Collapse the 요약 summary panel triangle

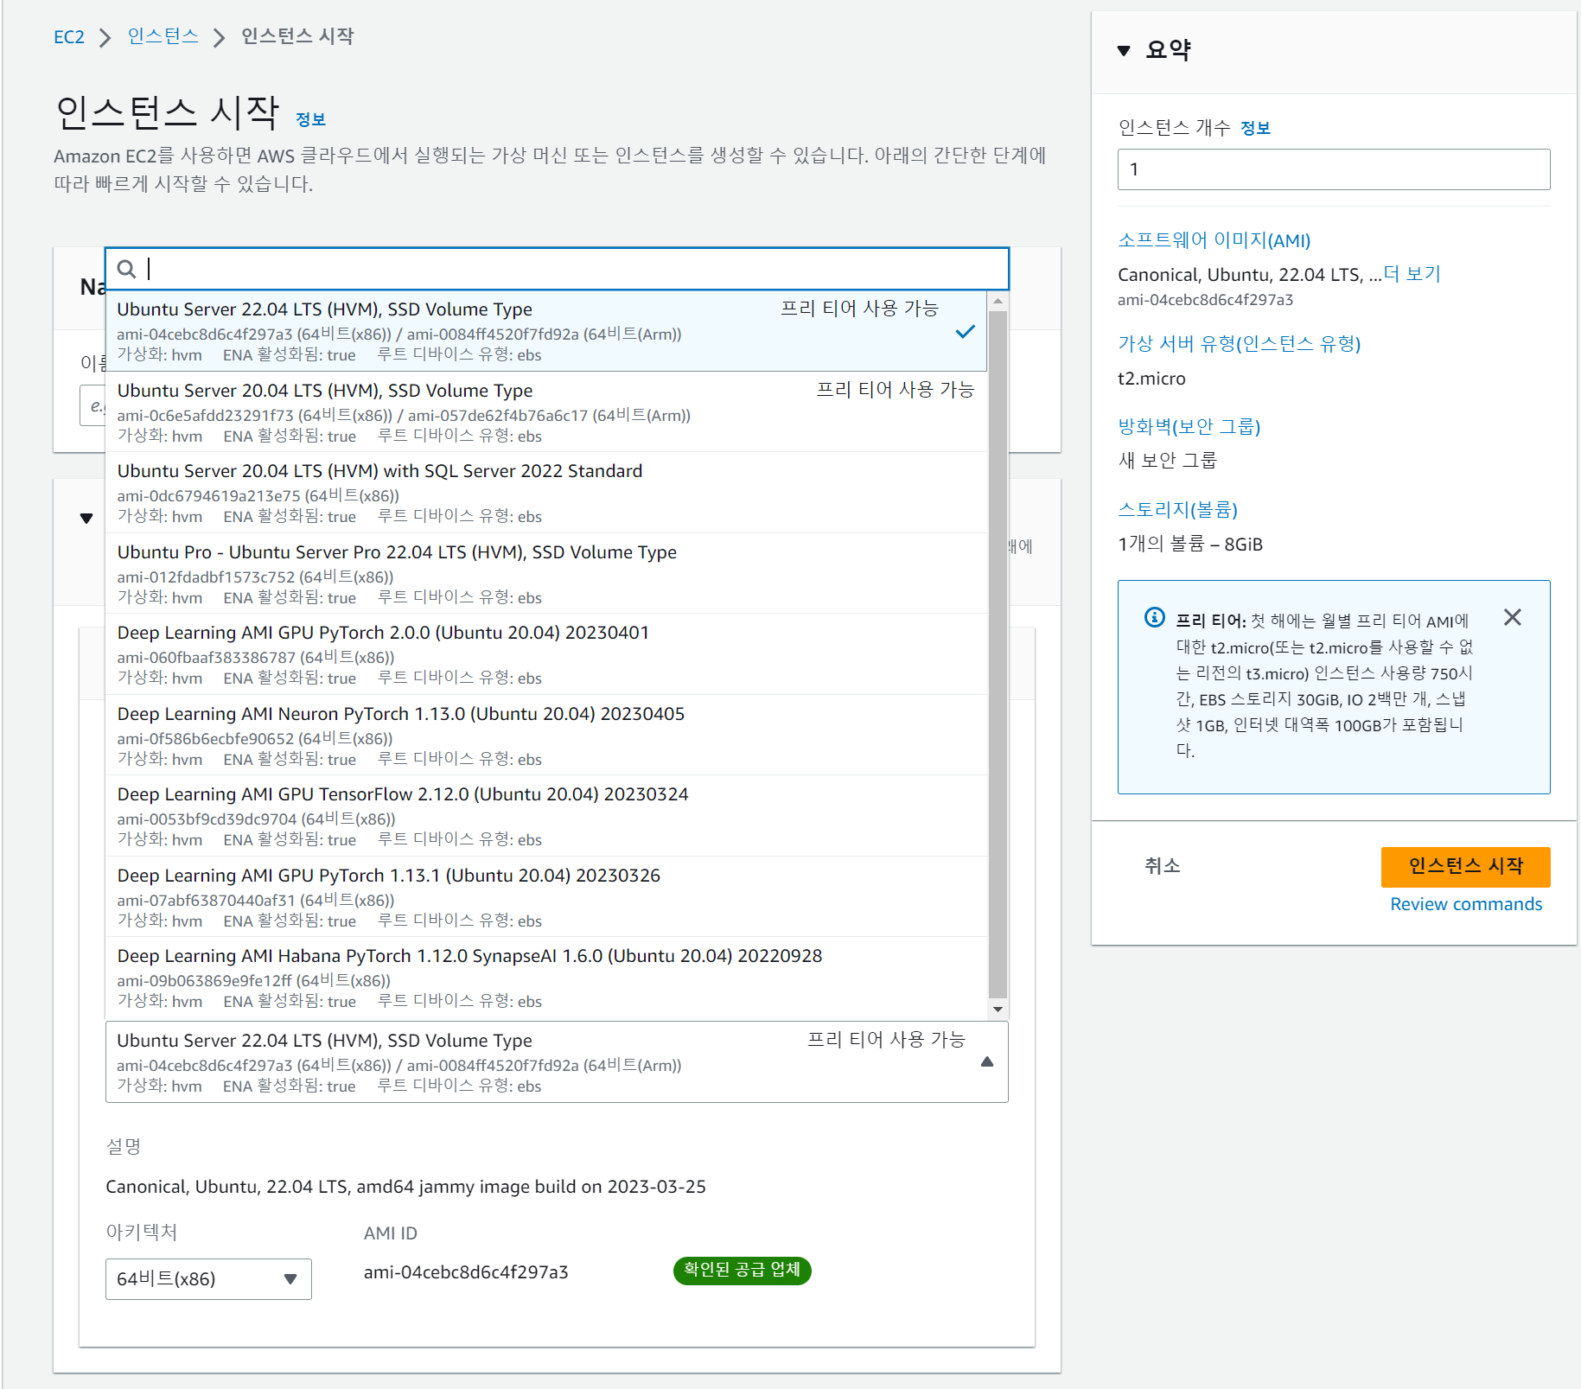coord(1124,50)
